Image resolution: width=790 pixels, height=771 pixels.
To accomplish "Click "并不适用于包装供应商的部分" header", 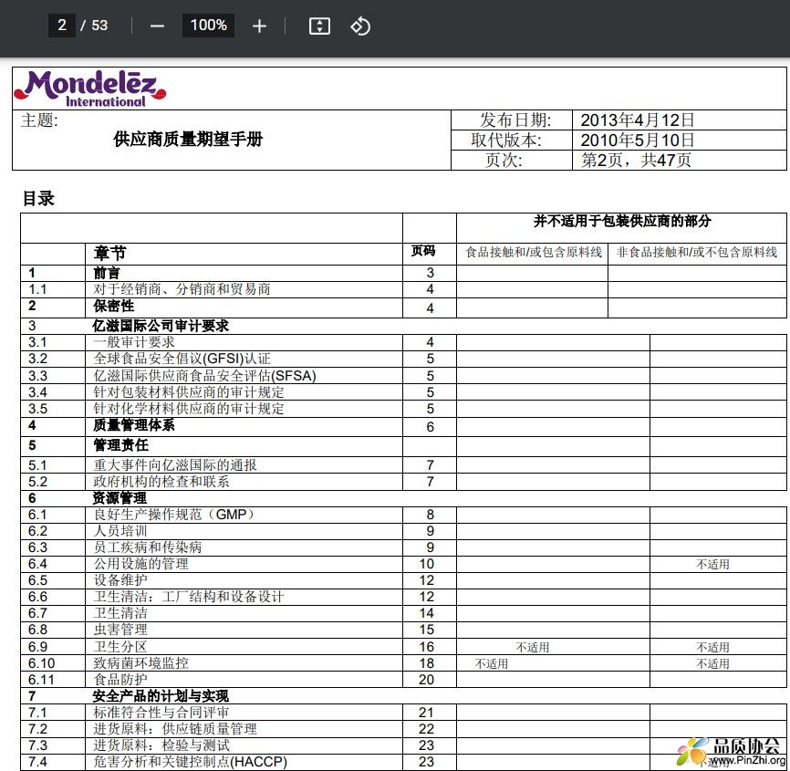I will 622,221.
